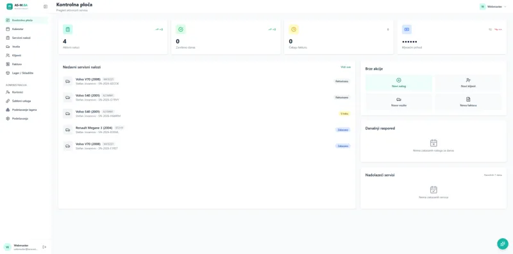Open Fakture in sidebar
The height and width of the screenshot is (254, 513).
pyautogui.click(x=26, y=65)
